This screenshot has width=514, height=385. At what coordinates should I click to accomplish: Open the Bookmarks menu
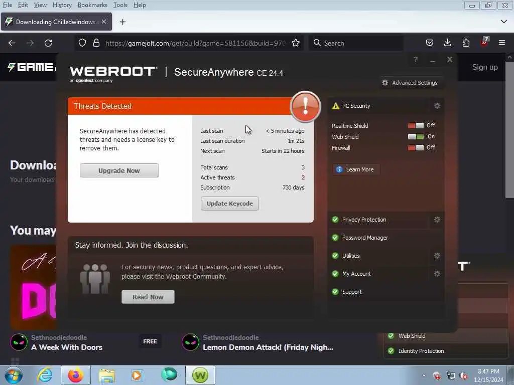pos(92,5)
